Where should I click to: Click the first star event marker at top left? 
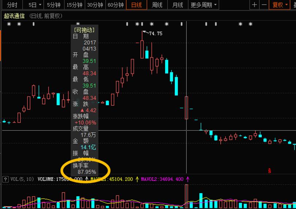(x=9, y=24)
